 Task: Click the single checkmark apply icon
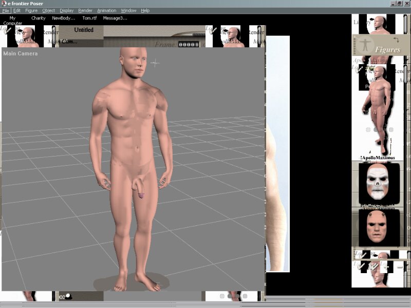click(361, 266)
